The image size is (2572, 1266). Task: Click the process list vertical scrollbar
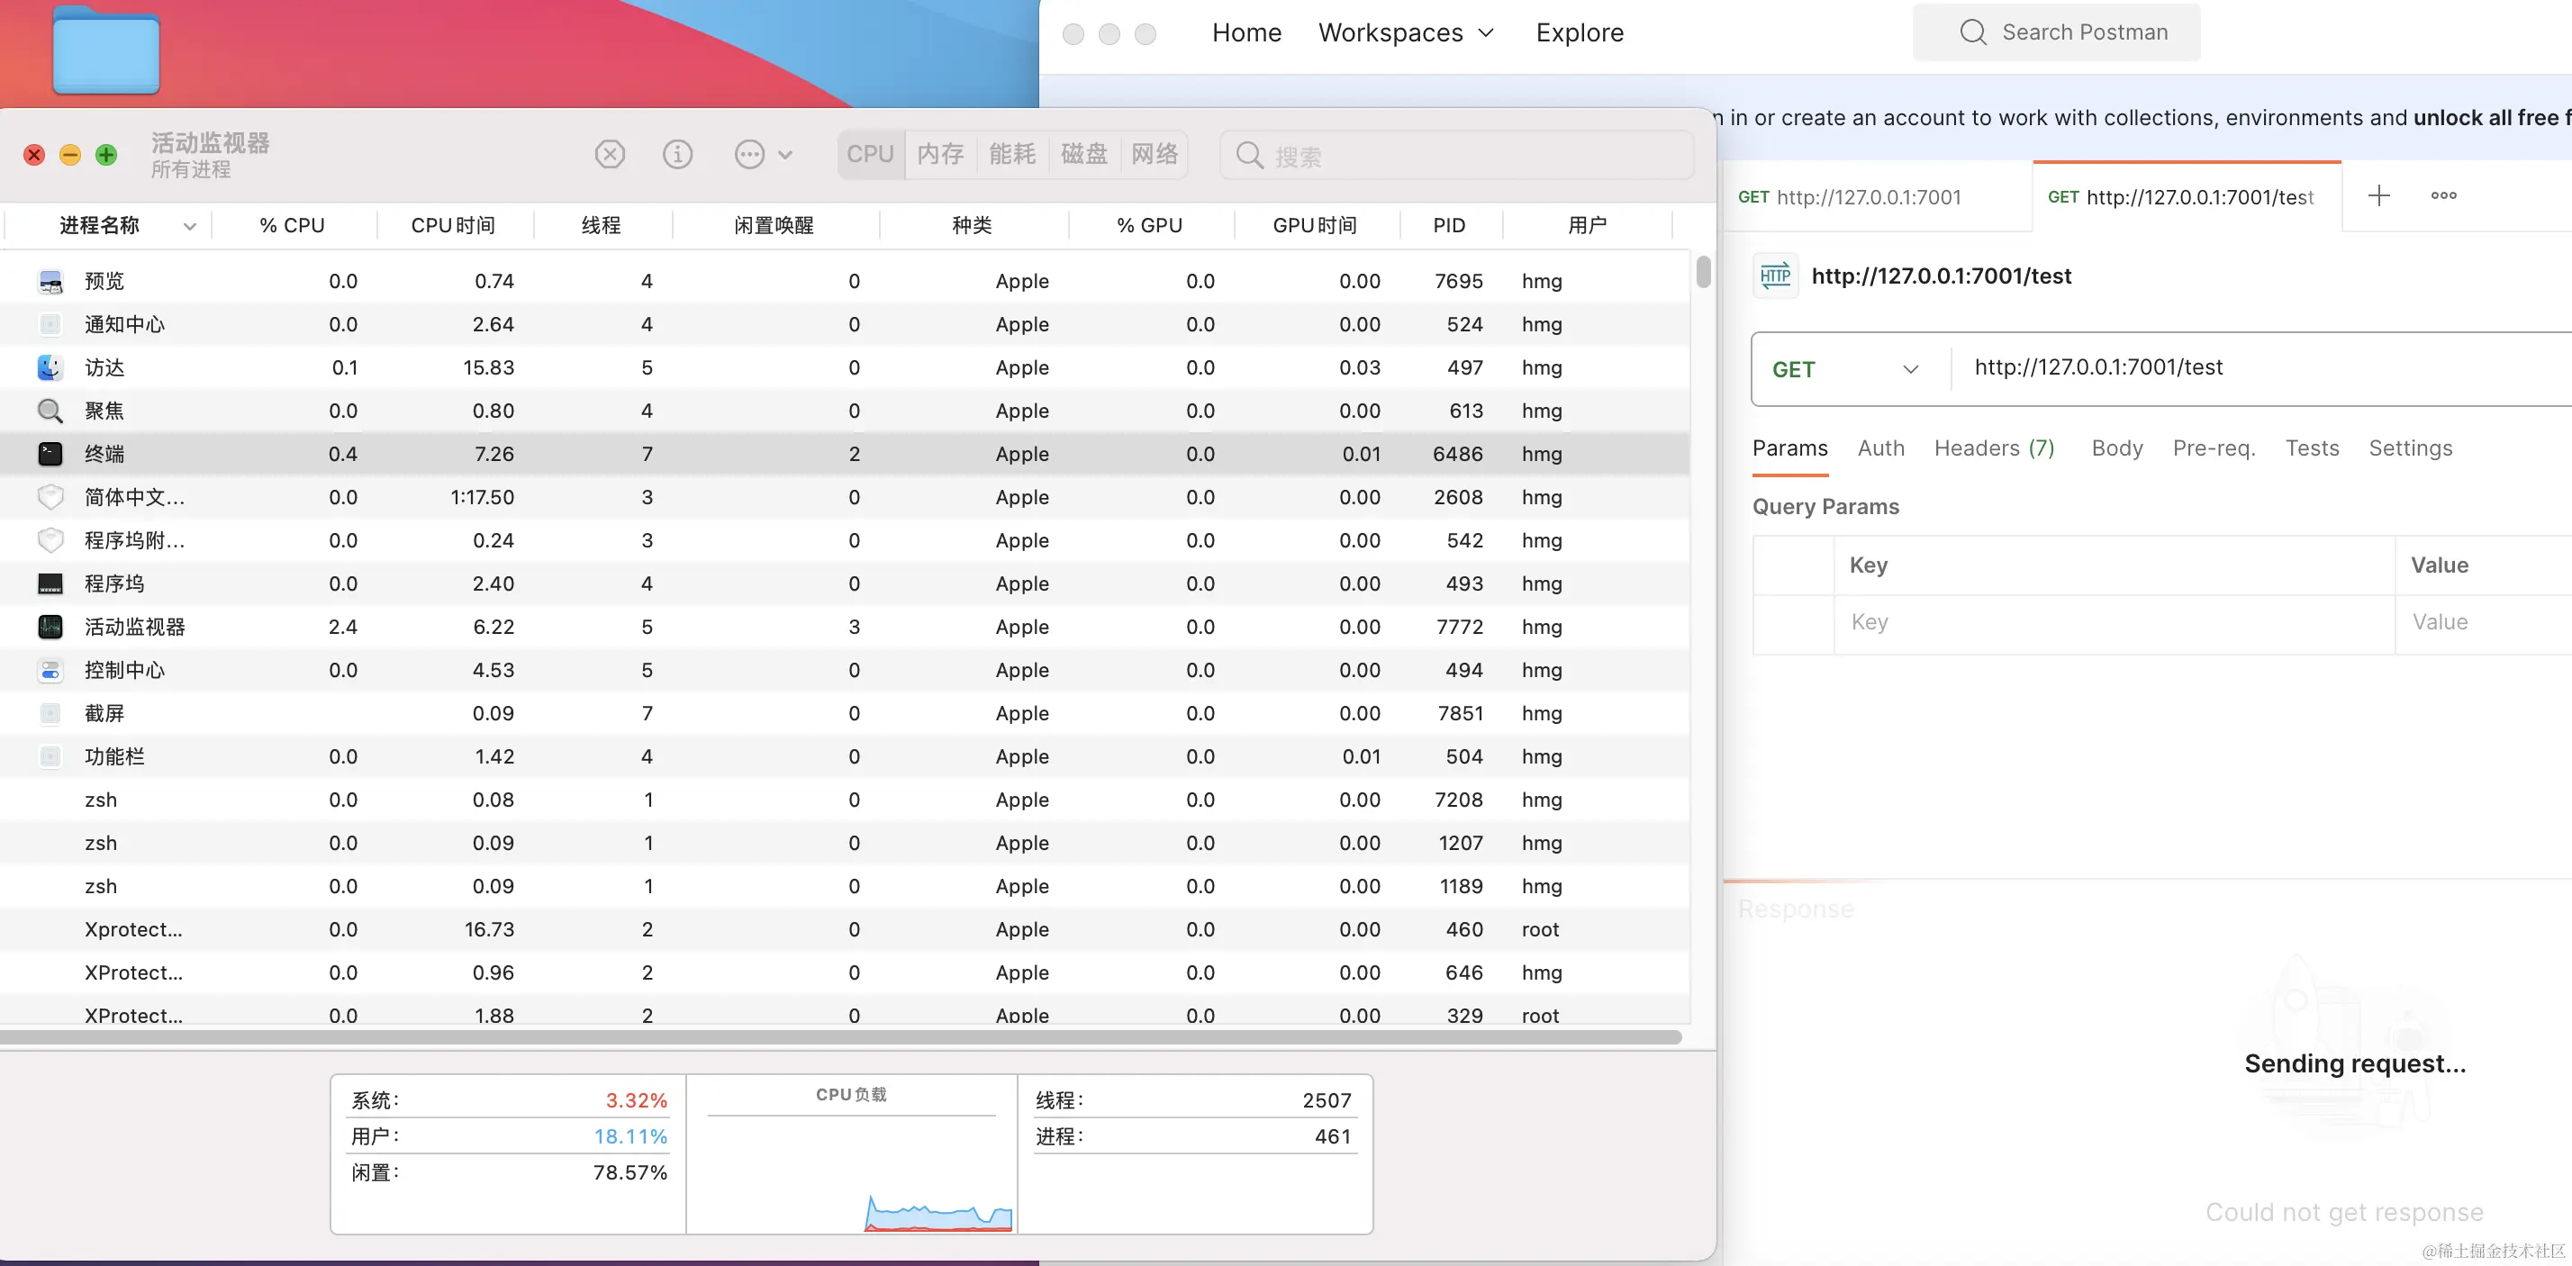point(1702,272)
